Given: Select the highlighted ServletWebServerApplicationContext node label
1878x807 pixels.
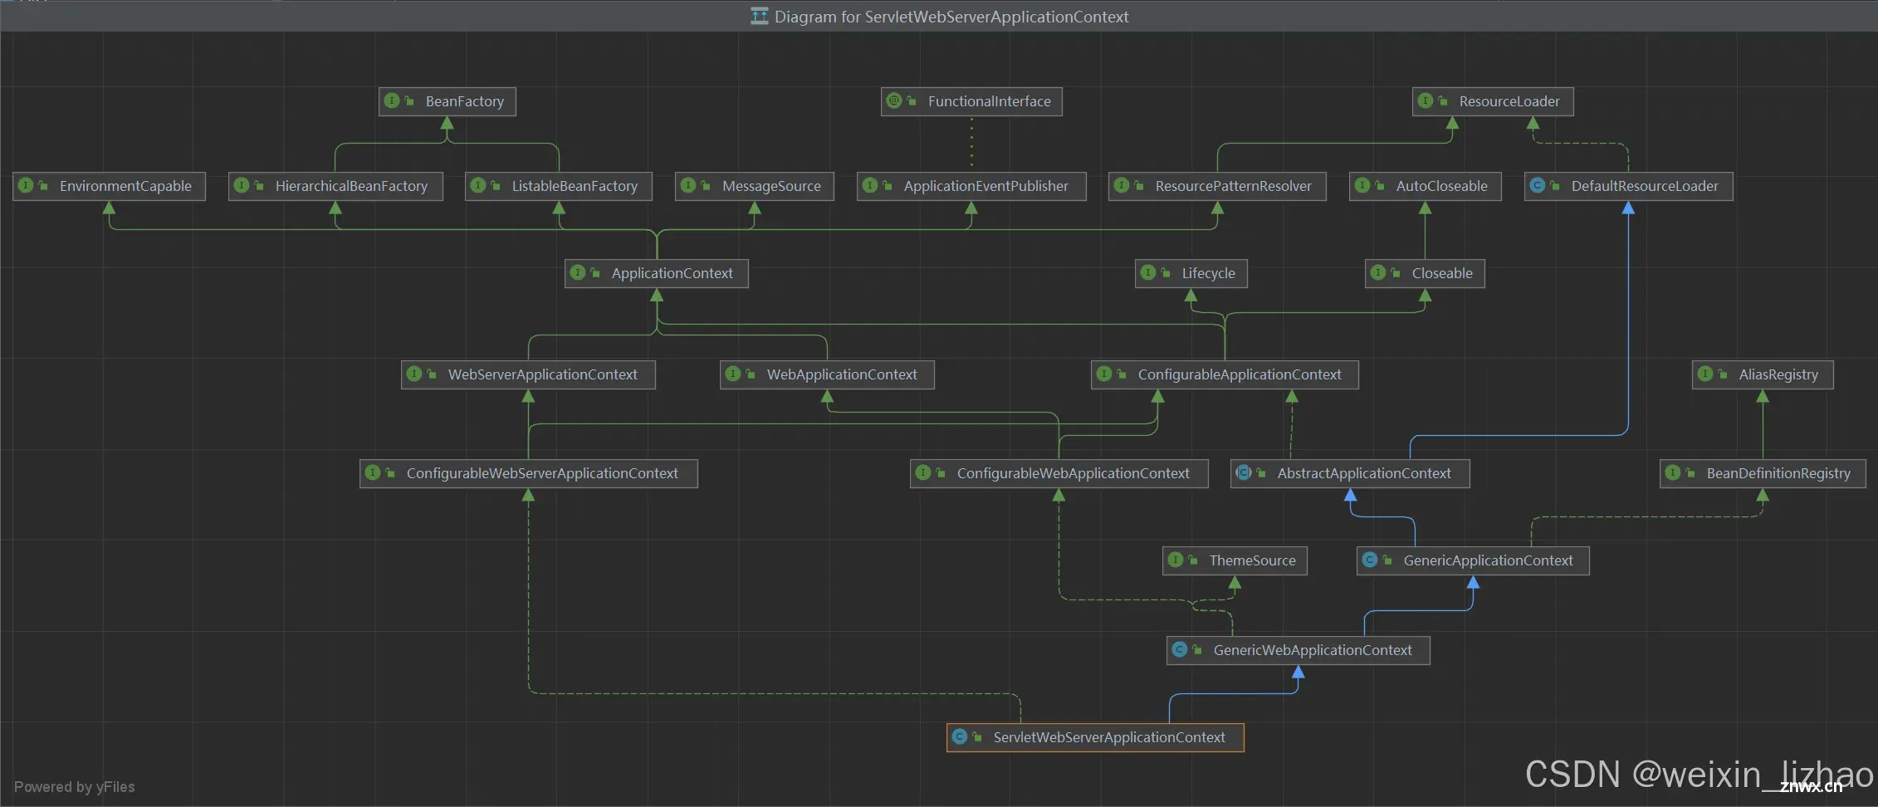Looking at the screenshot, I should pyautogui.click(x=1109, y=737).
